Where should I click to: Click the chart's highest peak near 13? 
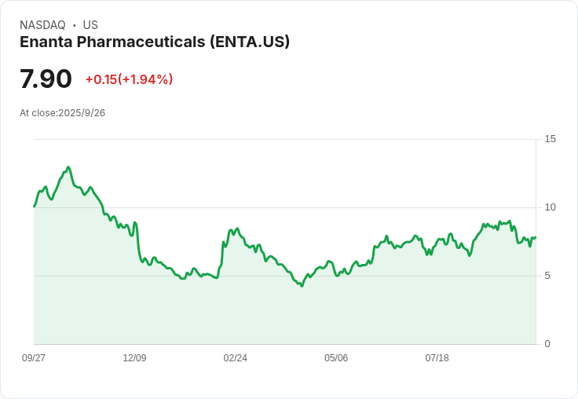tap(68, 167)
